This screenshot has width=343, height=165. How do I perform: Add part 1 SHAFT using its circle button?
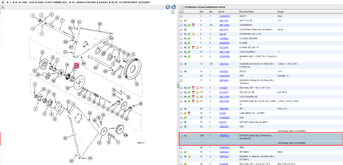pyautogui.click(x=181, y=16)
